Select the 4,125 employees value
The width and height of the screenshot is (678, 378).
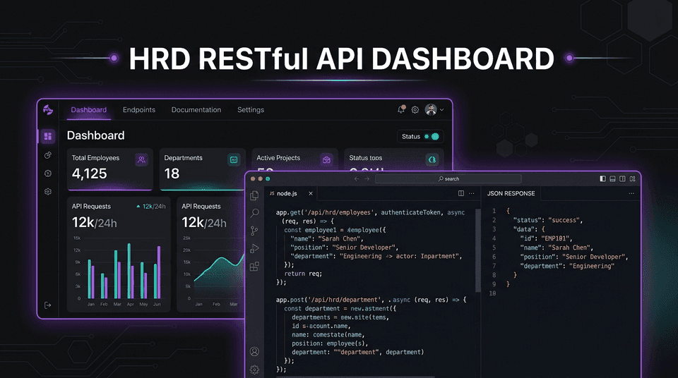pyautogui.click(x=90, y=173)
